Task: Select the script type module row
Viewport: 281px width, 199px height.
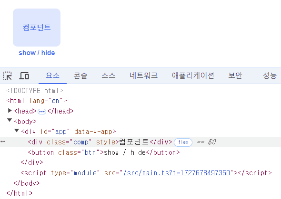Action: [x=146, y=173]
